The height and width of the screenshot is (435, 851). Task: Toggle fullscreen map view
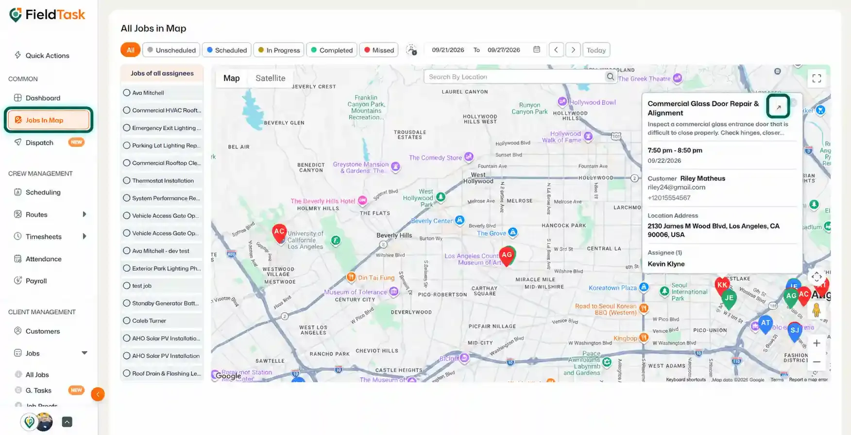click(x=817, y=79)
